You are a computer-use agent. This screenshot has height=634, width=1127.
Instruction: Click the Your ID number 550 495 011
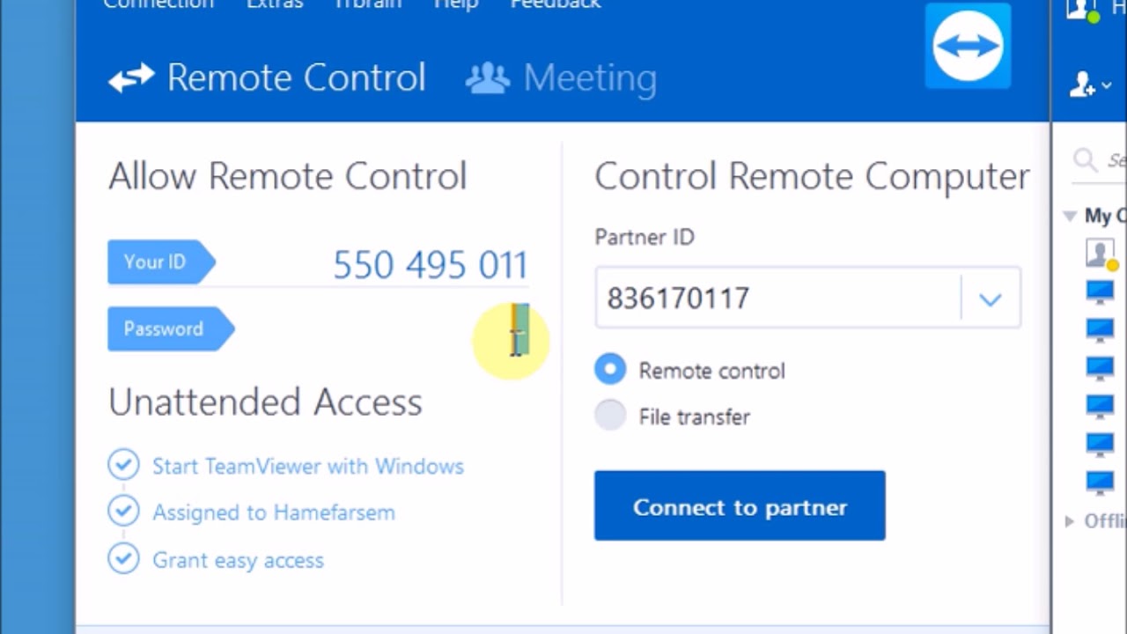(430, 265)
